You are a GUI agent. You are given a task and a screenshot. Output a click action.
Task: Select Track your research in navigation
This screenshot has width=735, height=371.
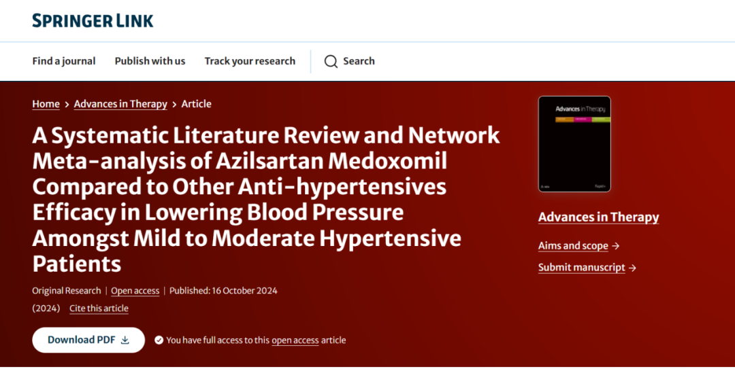[x=250, y=61]
